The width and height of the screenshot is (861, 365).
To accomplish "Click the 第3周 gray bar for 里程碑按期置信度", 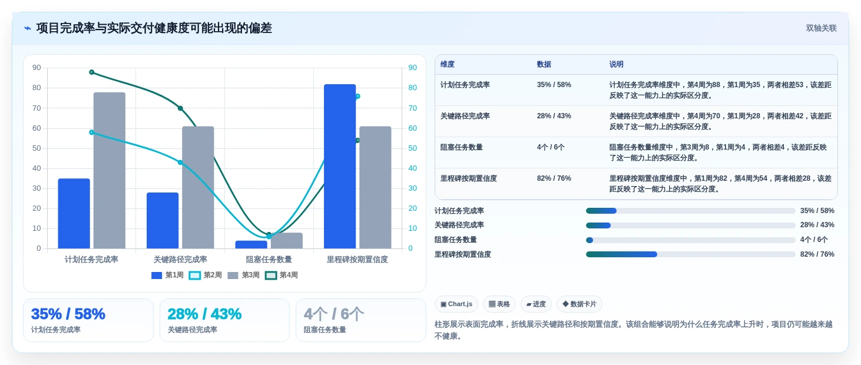I will tap(375, 187).
